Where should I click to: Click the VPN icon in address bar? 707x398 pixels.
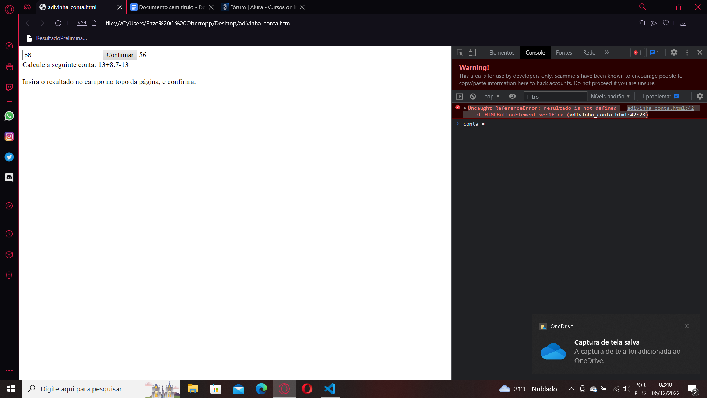[82, 23]
